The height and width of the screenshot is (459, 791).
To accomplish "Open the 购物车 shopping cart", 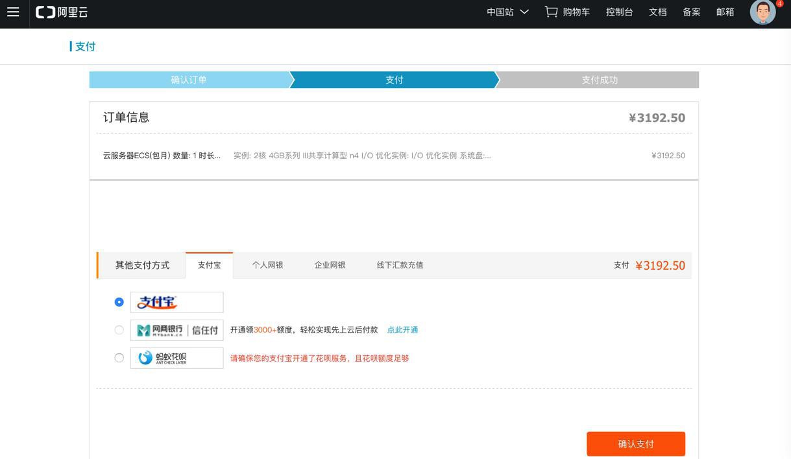I will (x=567, y=12).
